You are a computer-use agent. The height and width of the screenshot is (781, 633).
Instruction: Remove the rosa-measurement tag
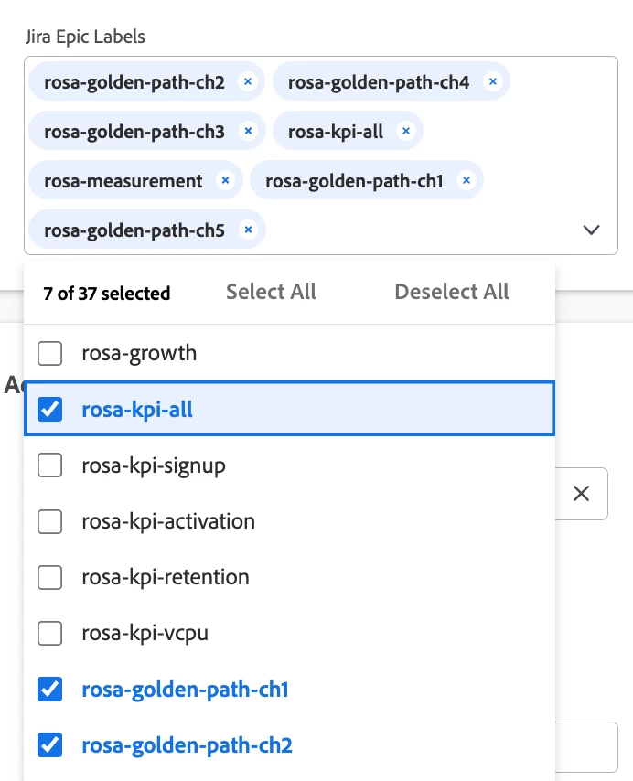(224, 181)
